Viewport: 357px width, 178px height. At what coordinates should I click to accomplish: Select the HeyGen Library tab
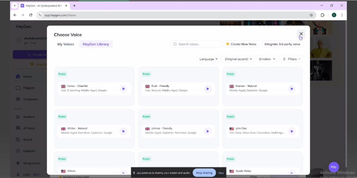pos(96,44)
